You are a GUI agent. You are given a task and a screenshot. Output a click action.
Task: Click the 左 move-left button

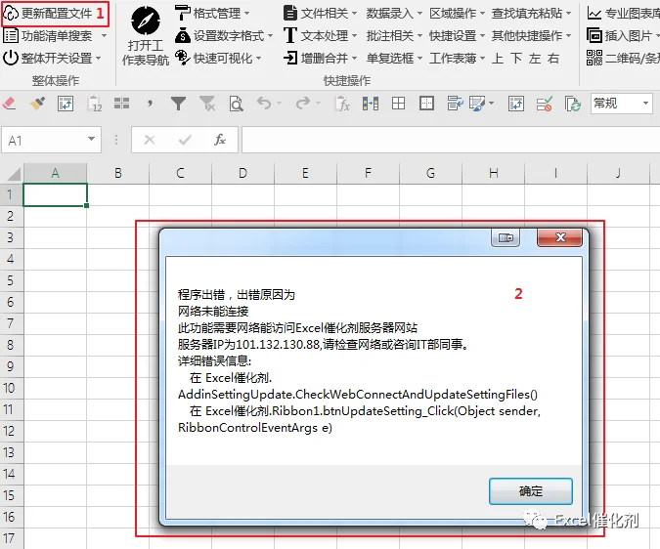pos(535,58)
